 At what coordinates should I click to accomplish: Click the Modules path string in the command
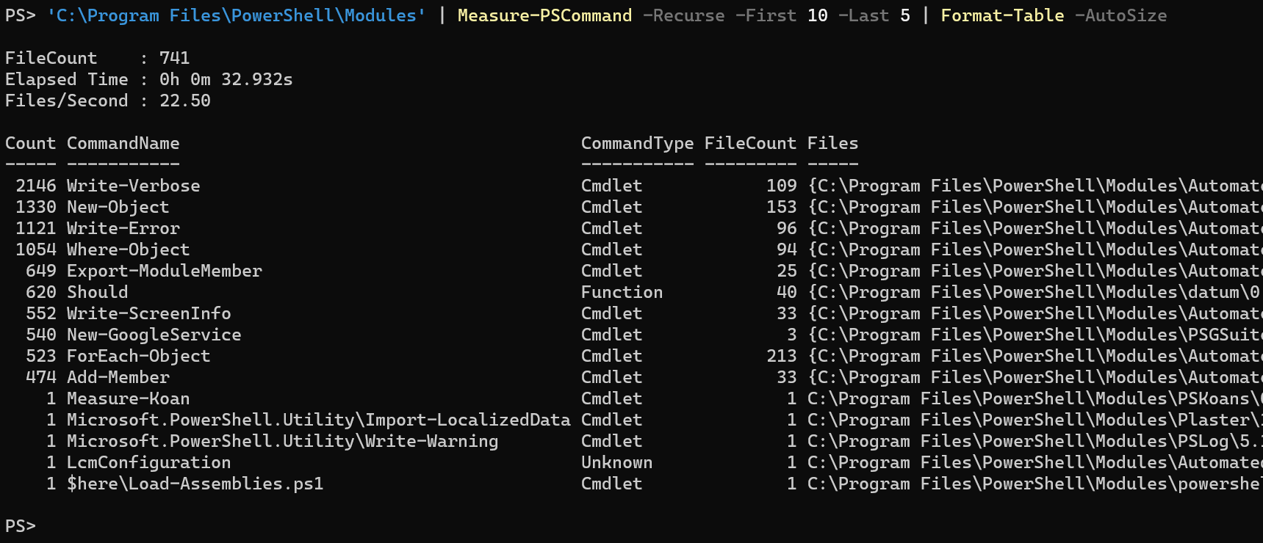click(236, 15)
